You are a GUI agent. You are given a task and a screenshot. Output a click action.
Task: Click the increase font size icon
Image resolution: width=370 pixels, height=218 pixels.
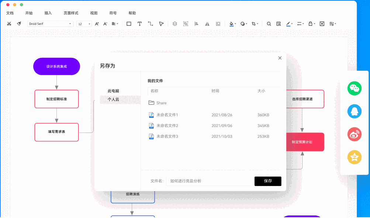pyautogui.click(x=97, y=24)
